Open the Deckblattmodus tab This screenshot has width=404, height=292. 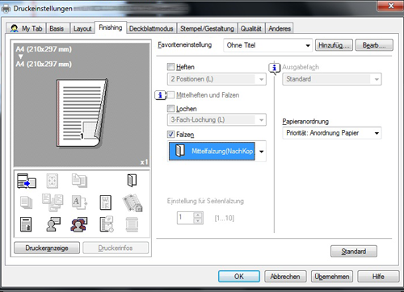pyautogui.click(x=151, y=28)
